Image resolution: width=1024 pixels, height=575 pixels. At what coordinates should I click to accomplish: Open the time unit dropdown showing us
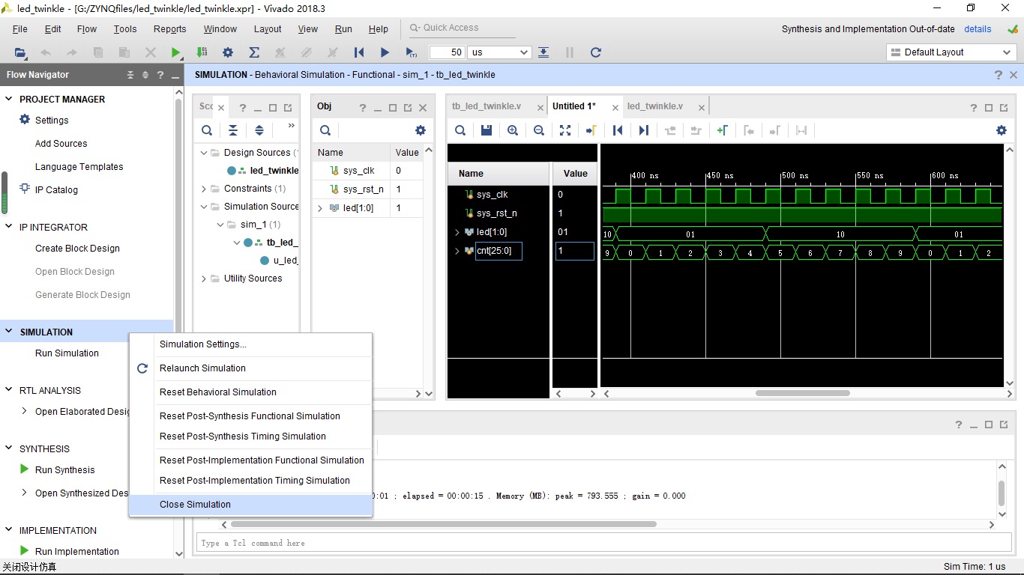click(499, 52)
